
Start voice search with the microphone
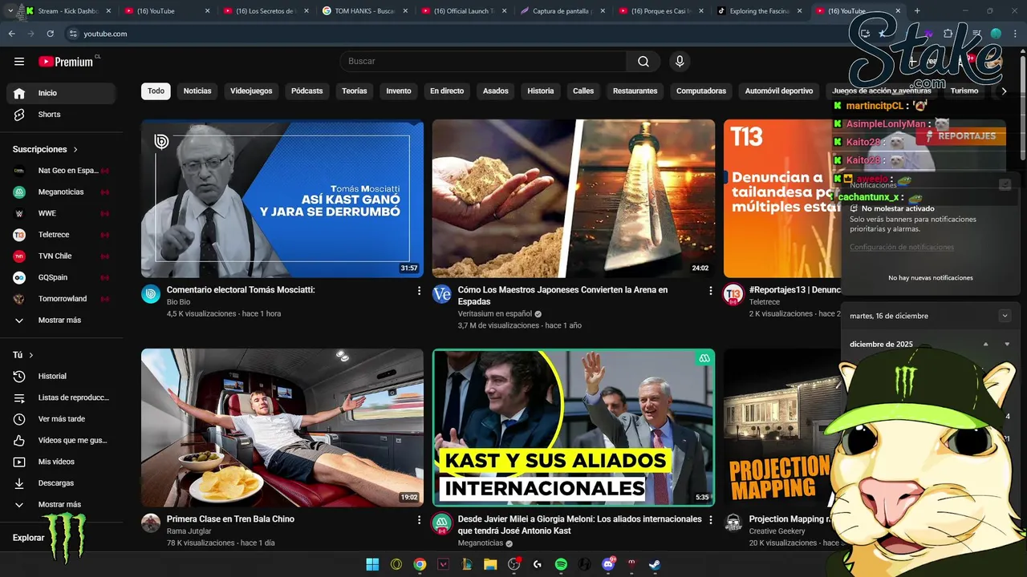(680, 62)
